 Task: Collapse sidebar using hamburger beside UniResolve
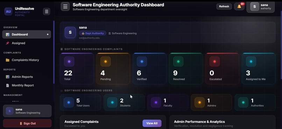[x=47, y=12]
